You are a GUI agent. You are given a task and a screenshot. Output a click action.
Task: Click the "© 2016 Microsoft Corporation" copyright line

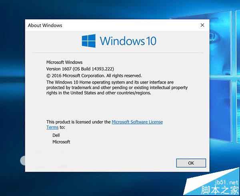94,76
